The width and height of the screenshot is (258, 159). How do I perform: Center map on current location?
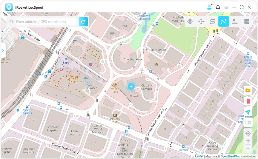coord(248,133)
